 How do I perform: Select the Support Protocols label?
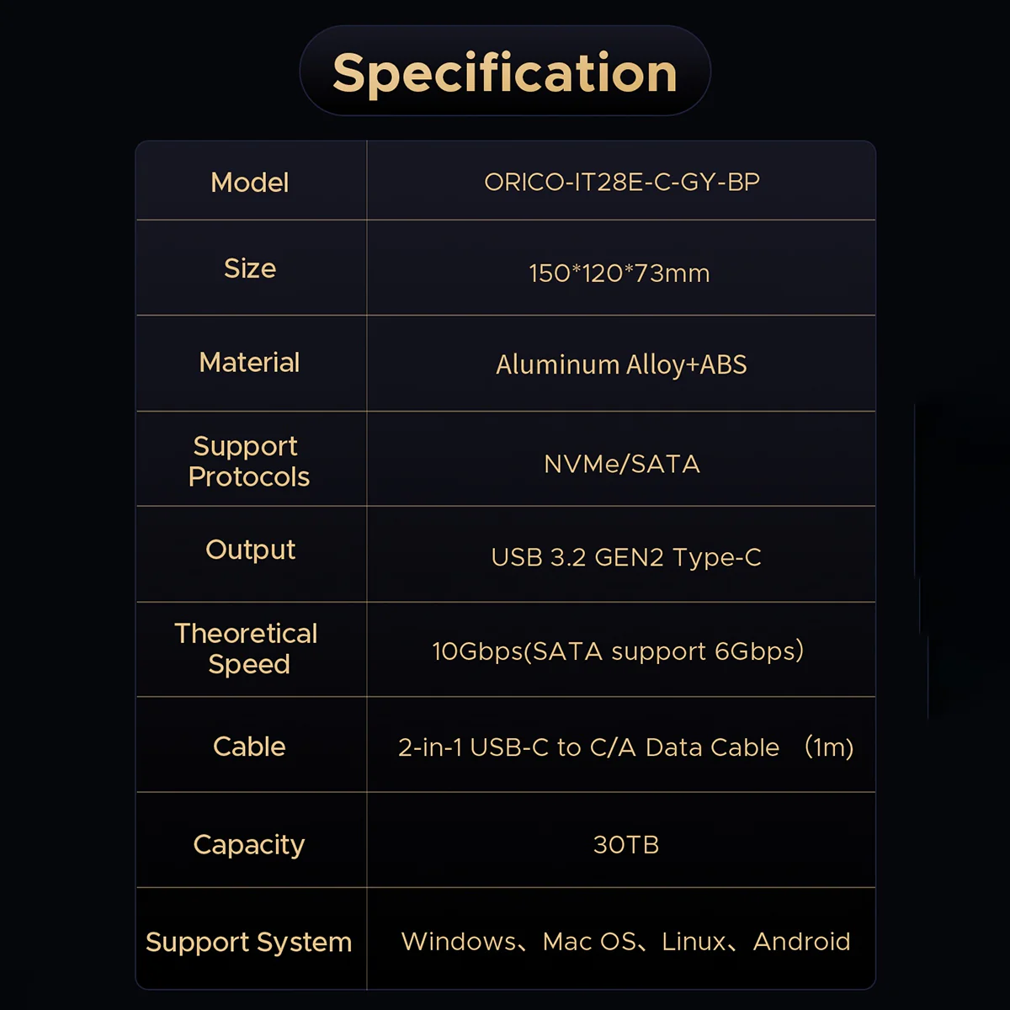249,461
